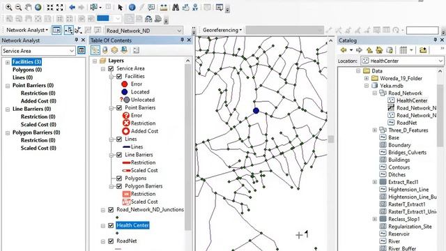
Task: Switch TOC to List By Source
Action: click(105, 50)
